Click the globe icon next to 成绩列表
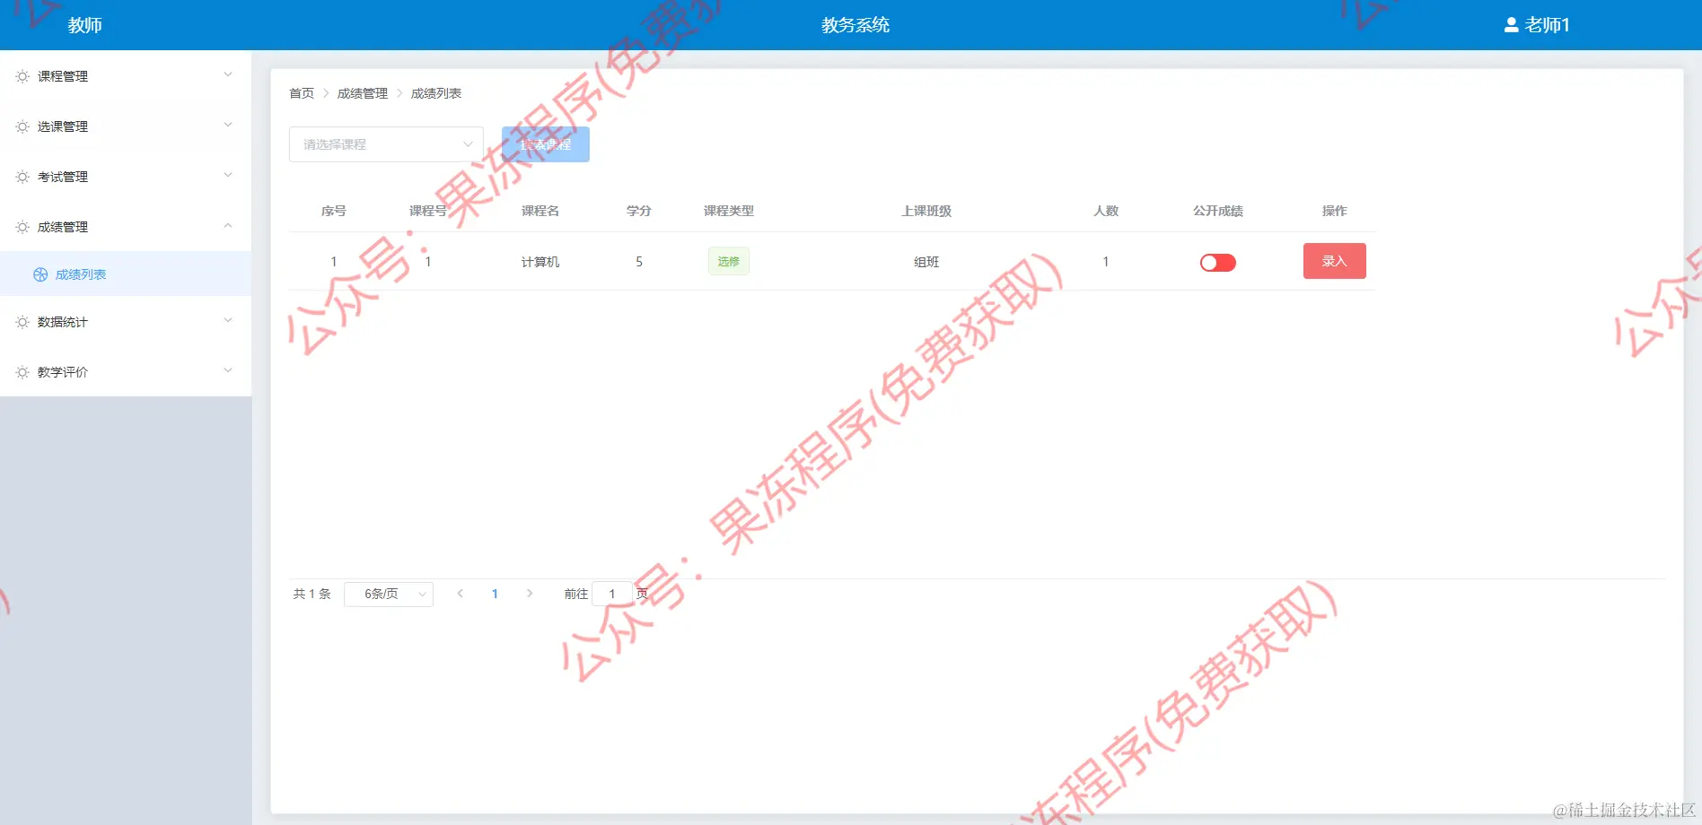The width and height of the screenshot is (1702, 825). [x=40, y=274]
